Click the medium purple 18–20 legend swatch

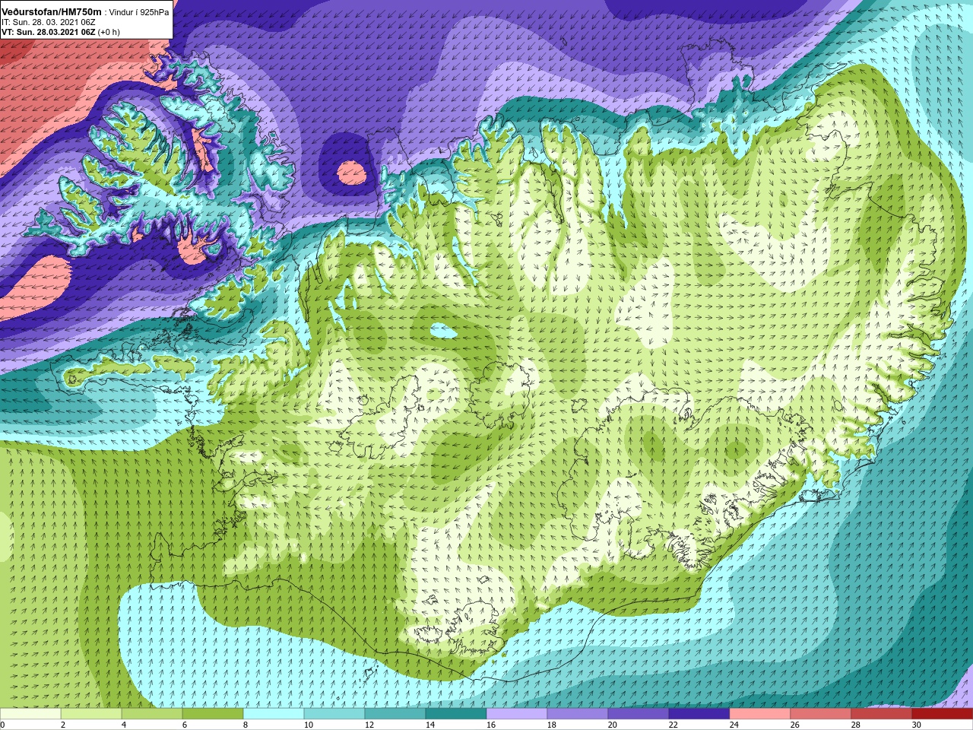coord(578,714)
